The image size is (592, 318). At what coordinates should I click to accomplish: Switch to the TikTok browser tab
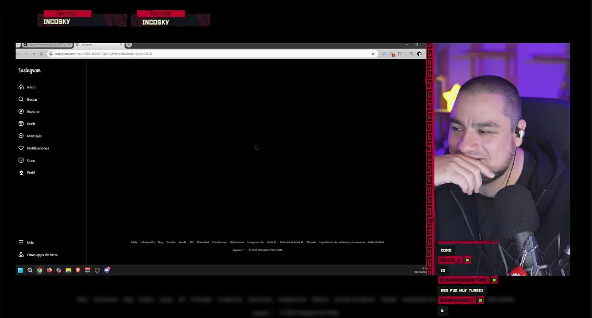pos(46,45)
